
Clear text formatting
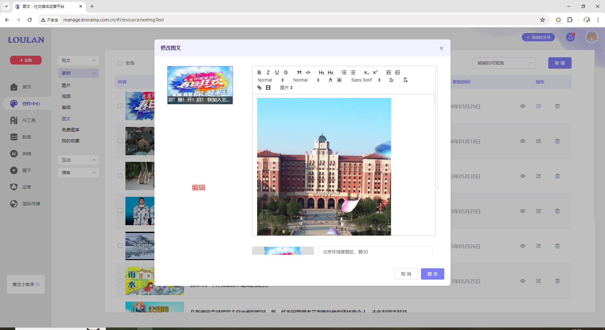(x=405, y=80)
